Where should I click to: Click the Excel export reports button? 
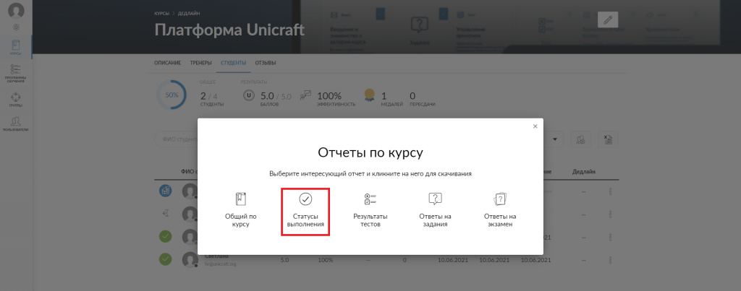coord(608,139)
